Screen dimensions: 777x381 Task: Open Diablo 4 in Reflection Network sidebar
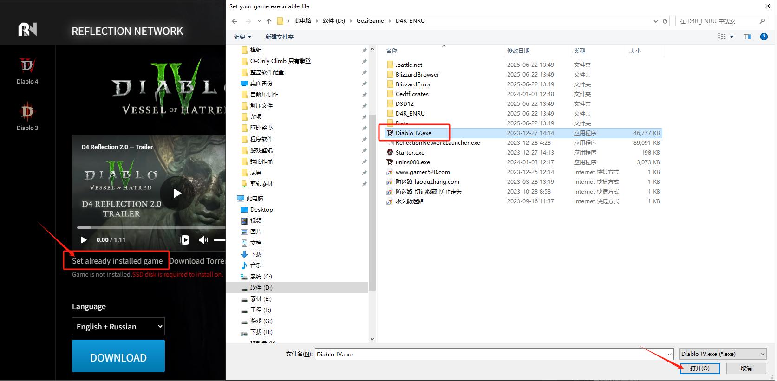tap(27, 71)
